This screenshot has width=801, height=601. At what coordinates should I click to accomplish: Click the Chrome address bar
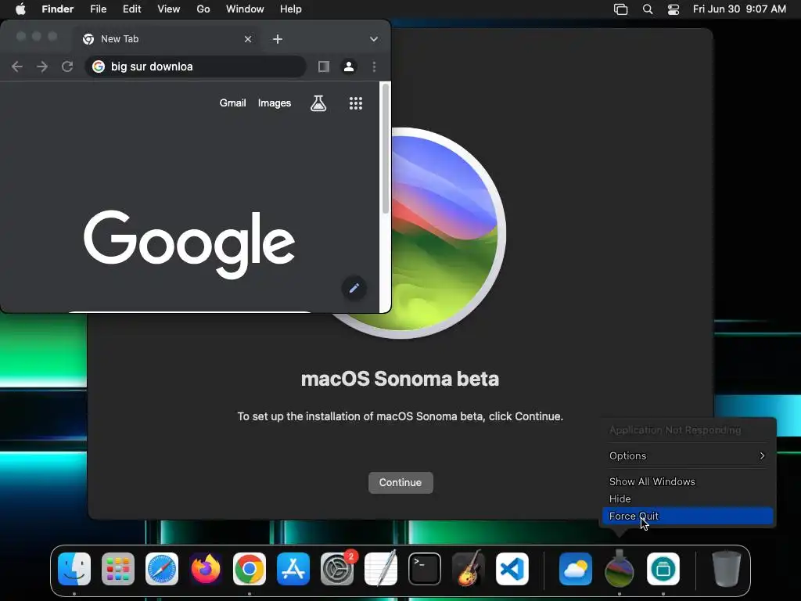(196, 67)
